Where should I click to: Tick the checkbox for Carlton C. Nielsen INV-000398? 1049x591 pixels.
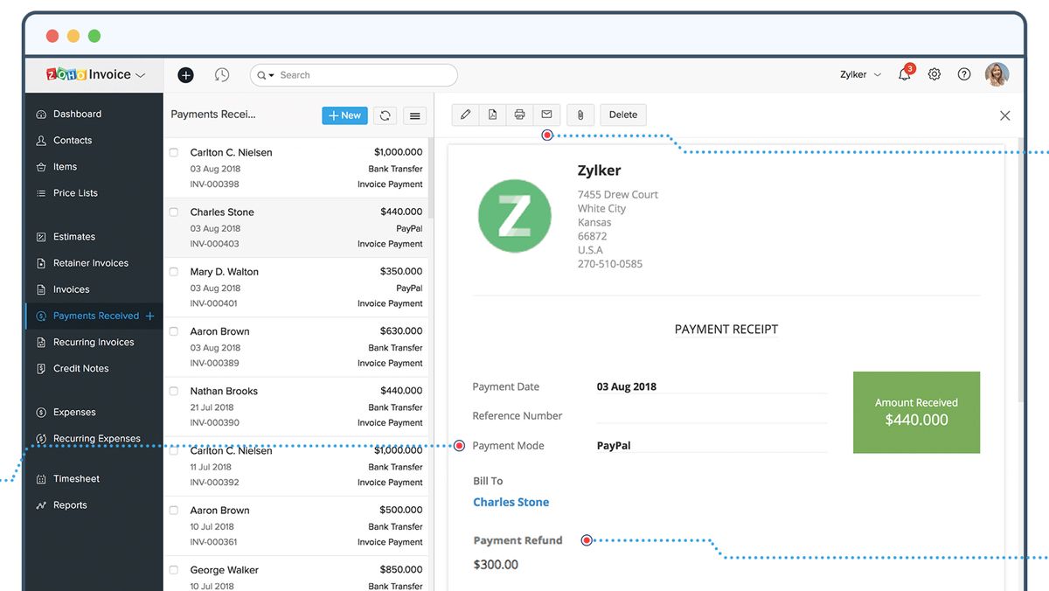click(174, 152)
